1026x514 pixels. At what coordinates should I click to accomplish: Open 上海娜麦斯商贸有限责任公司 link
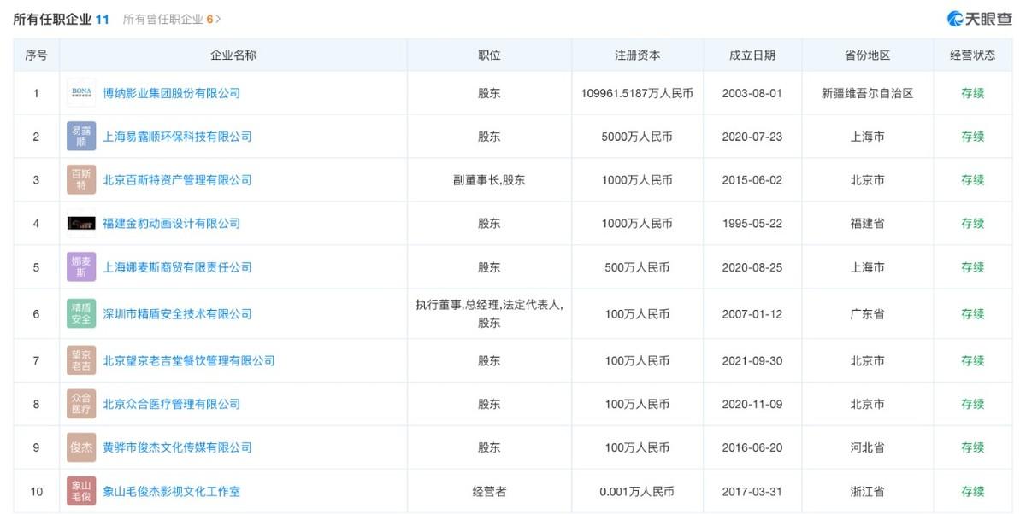pos(177,267)
